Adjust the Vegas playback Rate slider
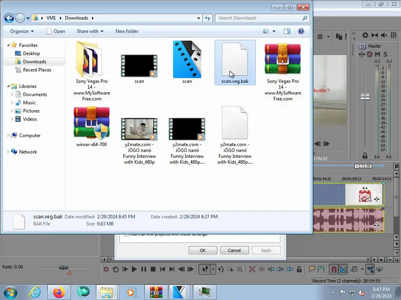 point(63,268)
